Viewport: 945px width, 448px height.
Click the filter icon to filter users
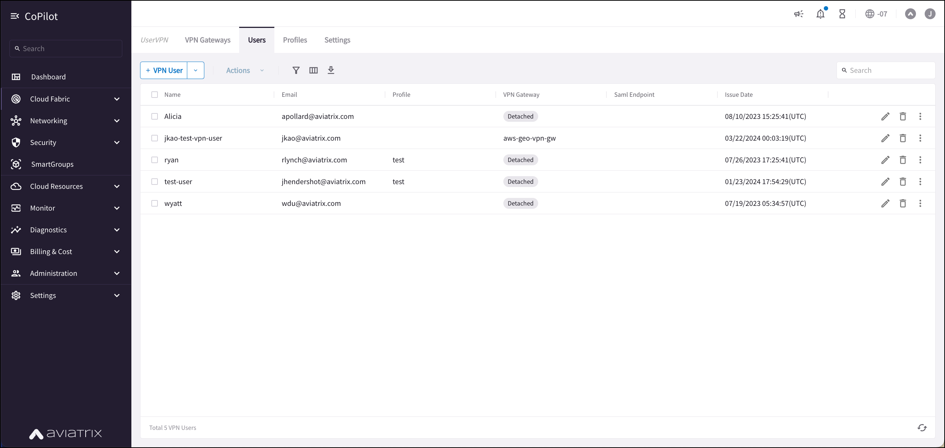coord(295,70)
